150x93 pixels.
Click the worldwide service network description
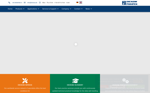tap(25, 90)
